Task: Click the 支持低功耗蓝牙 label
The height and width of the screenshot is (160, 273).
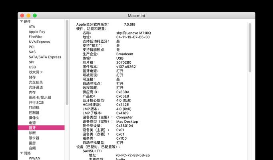Action: 96,41
